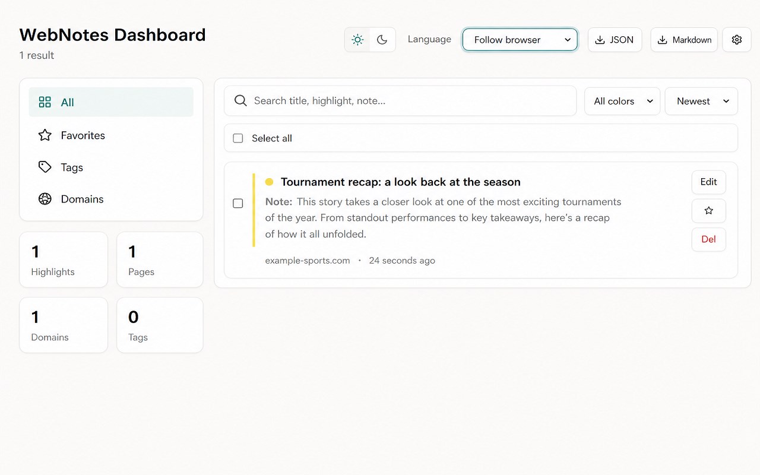Focus the search title, highlight, note field
The height and width of the screenshot is (475, 760).
pyautogui.click(x=400, y=101)
